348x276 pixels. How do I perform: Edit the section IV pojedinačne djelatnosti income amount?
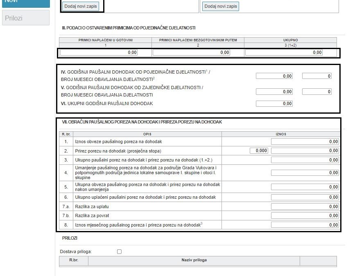point(274,76)
